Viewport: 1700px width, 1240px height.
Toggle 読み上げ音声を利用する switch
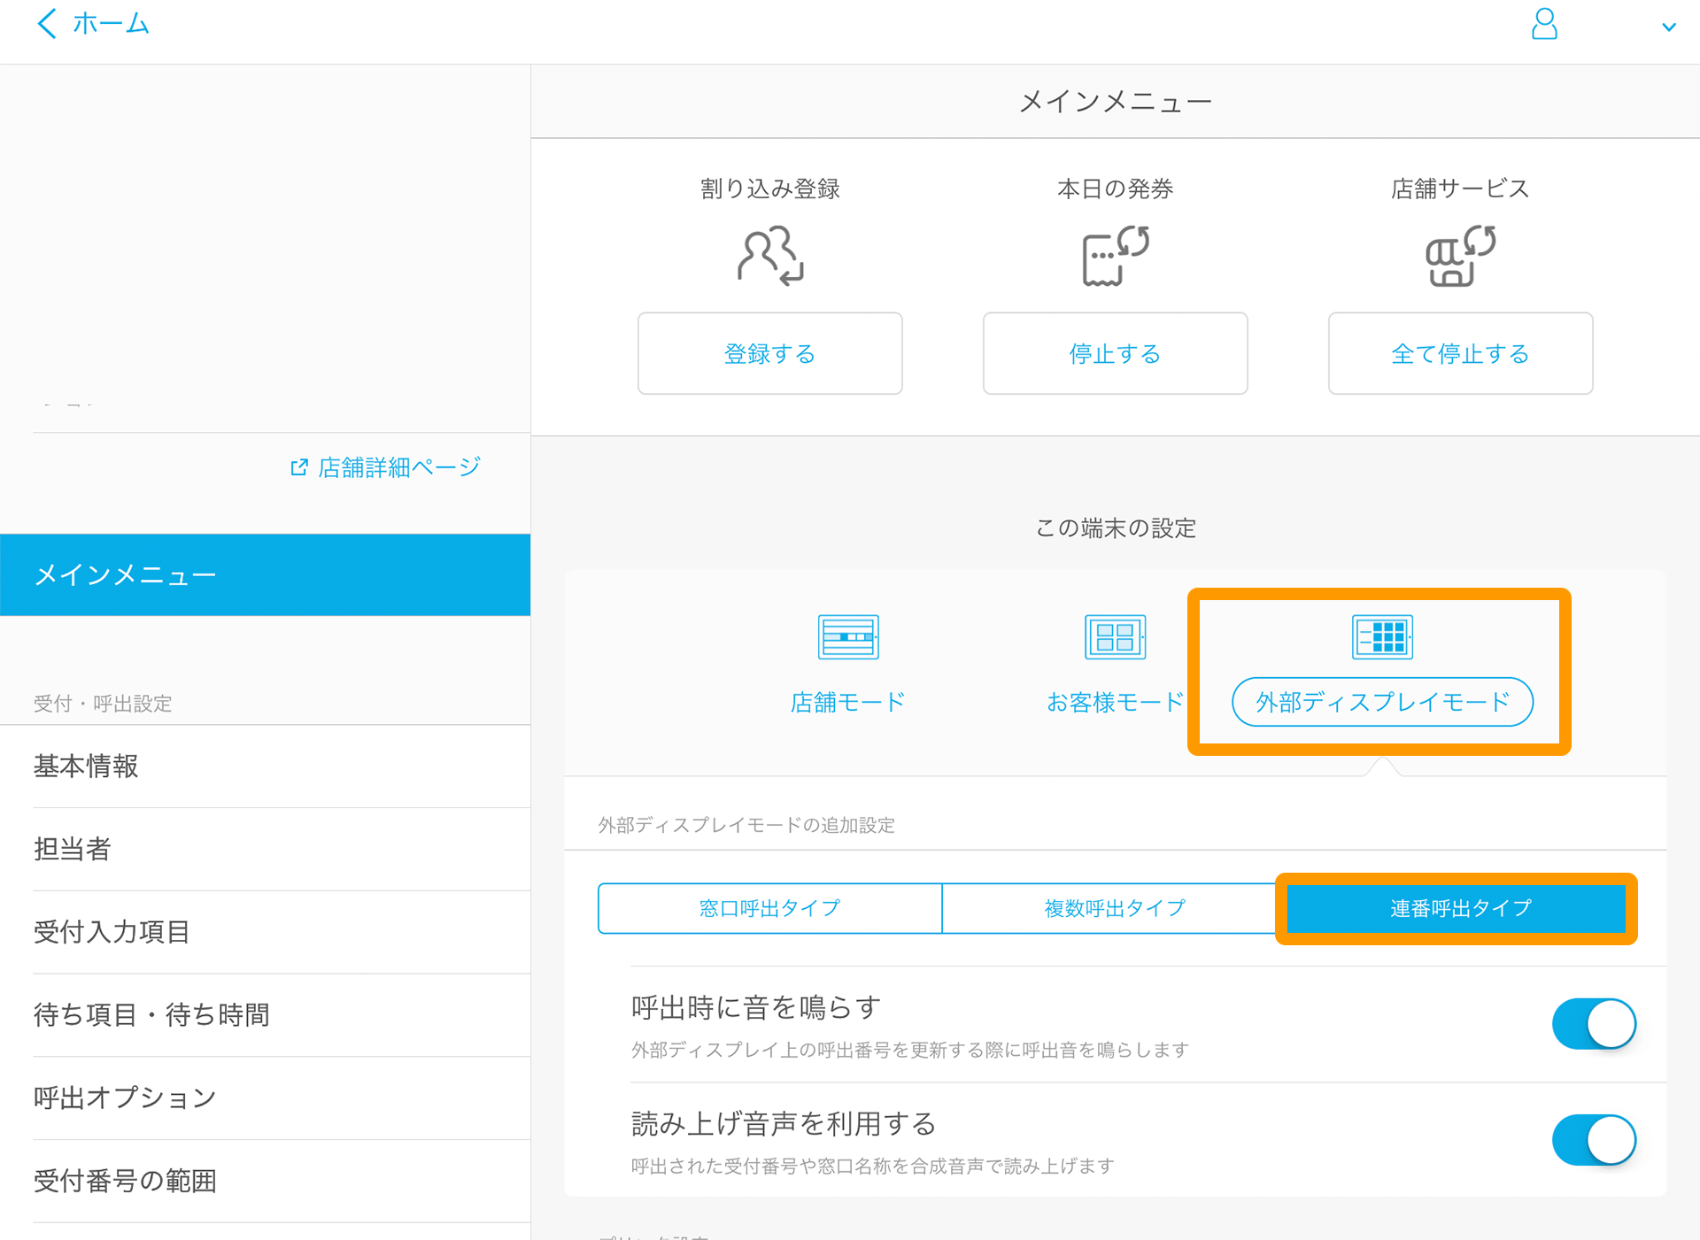point(1594,1140)
